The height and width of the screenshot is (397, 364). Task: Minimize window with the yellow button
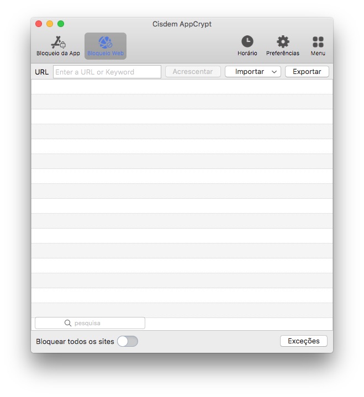(50, 24)
